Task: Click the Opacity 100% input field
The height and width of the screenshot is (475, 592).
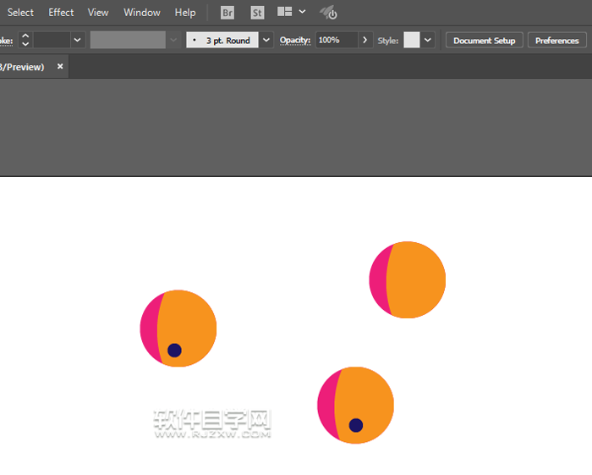Action: pyautogui.click(x=337, y=40)
